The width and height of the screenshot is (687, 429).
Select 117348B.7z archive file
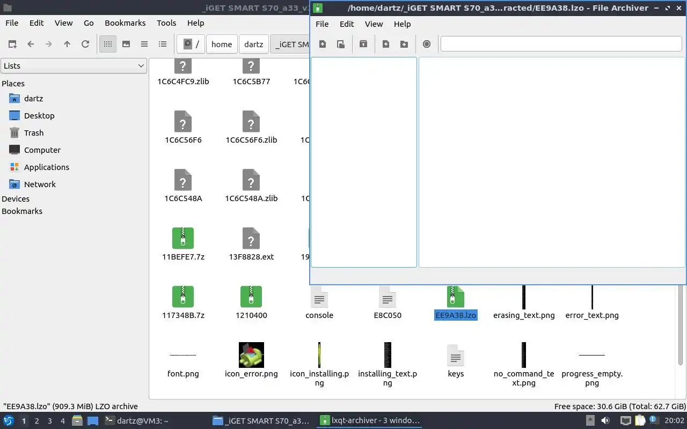coord(183,302)
